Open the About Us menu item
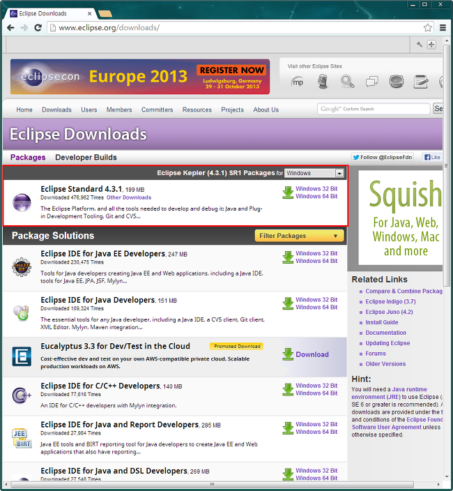 [266, 109]
